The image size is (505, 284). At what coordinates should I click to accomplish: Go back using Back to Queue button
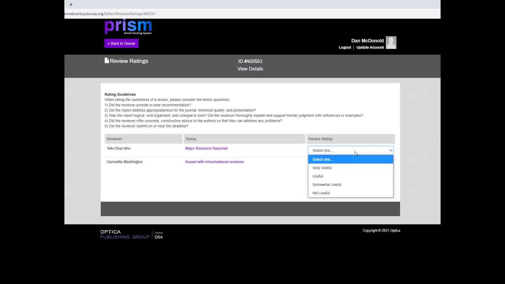tap(122, 43)
